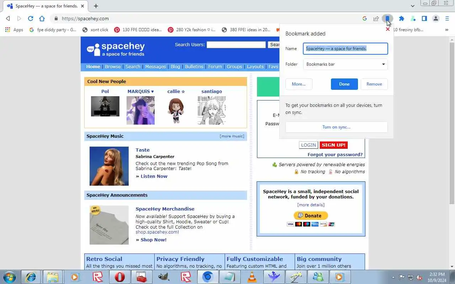The image size is (455, 284).
Task: Open the profile avatar icon
Action: pos(436,18)
